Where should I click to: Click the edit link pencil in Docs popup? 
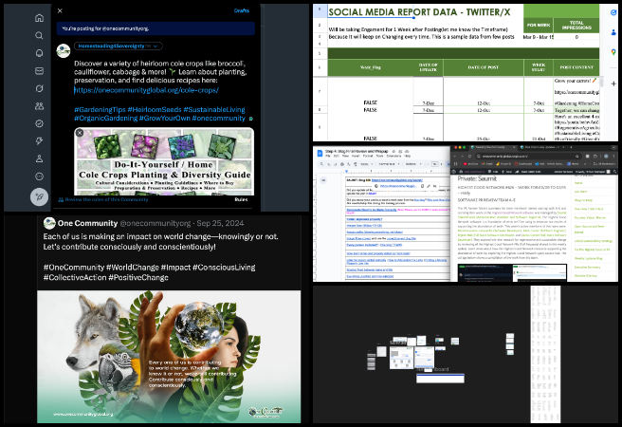[429, 186]
